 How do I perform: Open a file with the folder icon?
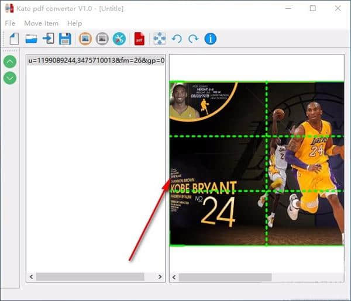pyautogui.click(x=31, y=39)
